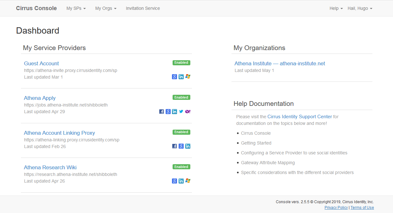This screenshot has height=213, width=393.
Task: Select the Facebook icon for Athena Apply
Action: (x=162, y=111)
